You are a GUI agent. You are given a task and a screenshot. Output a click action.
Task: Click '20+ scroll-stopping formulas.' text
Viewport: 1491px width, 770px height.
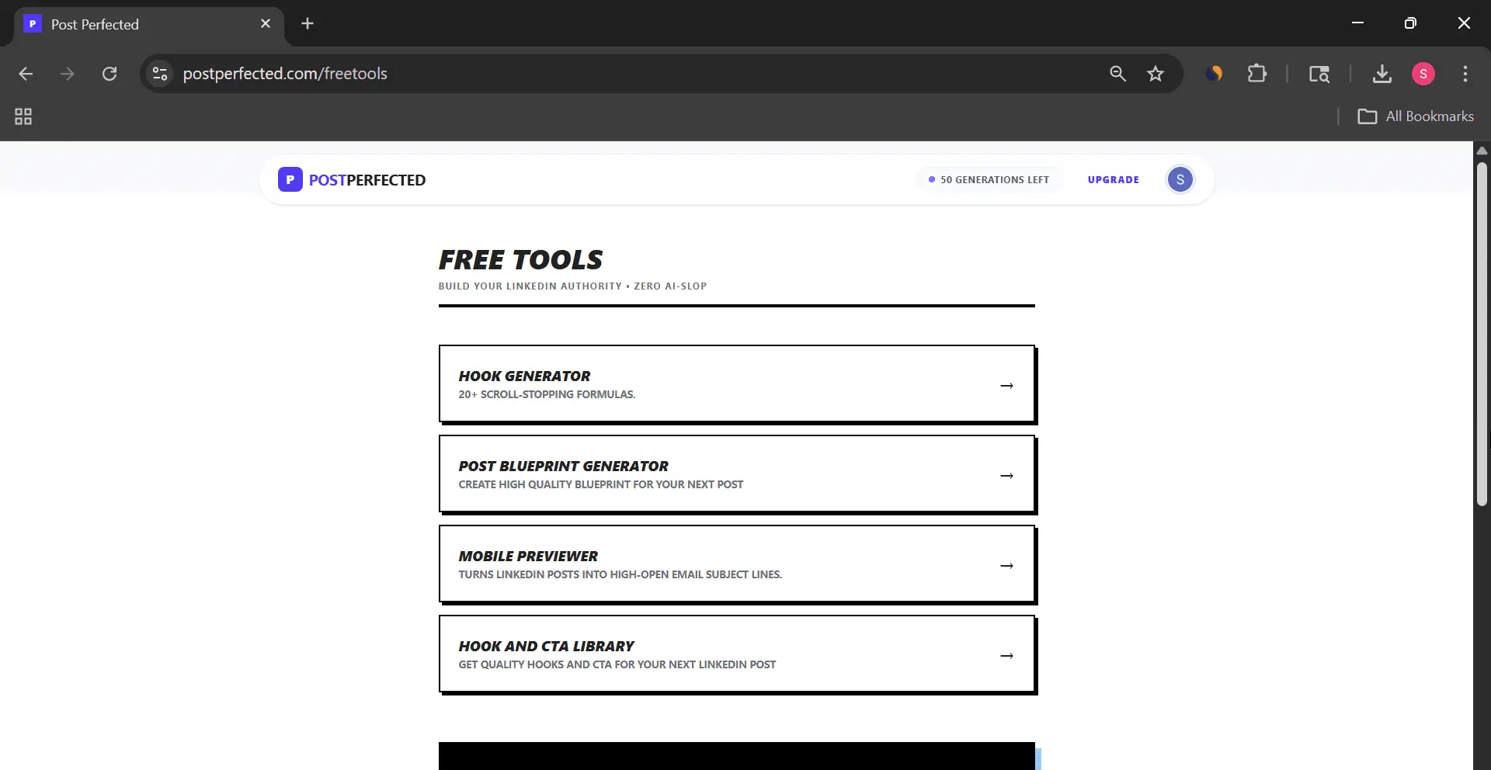[x=547, y=394]
